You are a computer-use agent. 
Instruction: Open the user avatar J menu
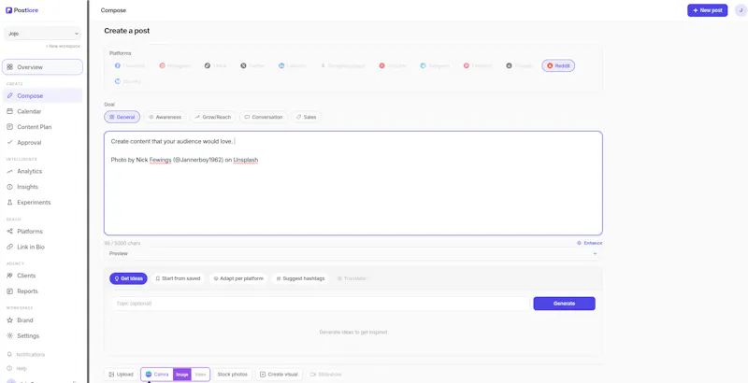(x=741, y=10)
